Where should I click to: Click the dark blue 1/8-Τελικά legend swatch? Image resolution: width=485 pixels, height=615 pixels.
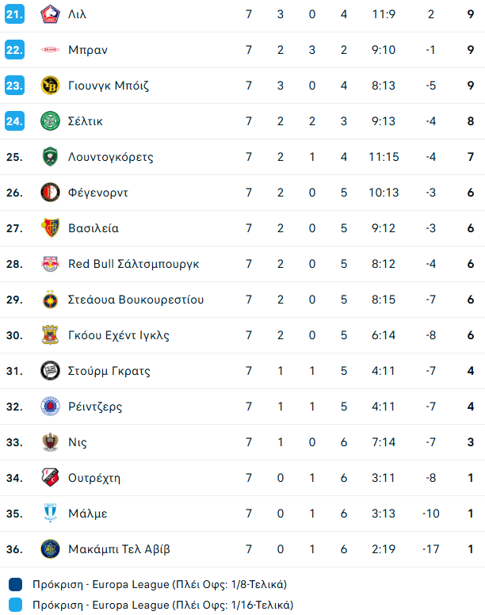pos(16,585)
